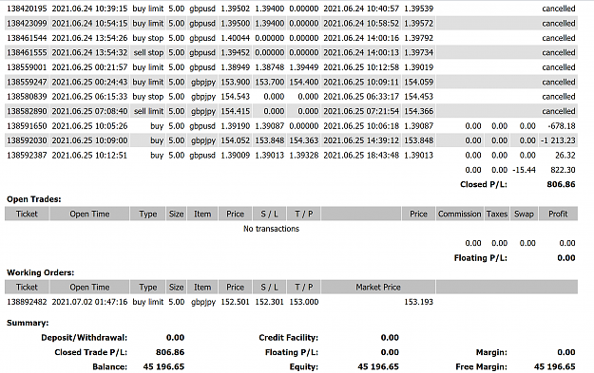Click close time 2021.06.25 14:39:12
This screenshot has height=373, width=594.
pyautogui.click(x=361, y=140)
